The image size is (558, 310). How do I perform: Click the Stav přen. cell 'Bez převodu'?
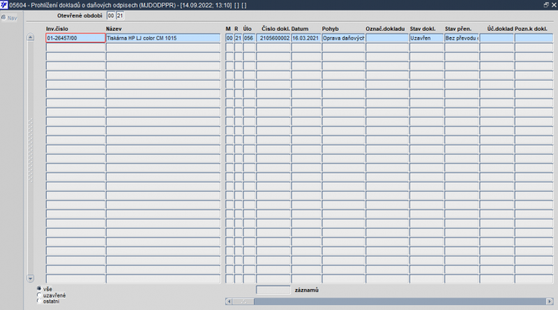pyautogui.click(x=461, y=38)
